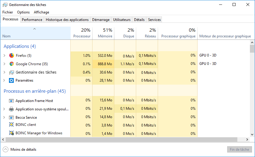Image resolution: width=255 pixels, height=157 pixels.
Task: Maximize the Gestionnaire des tâches window
Action: click(x=234, y=4)
